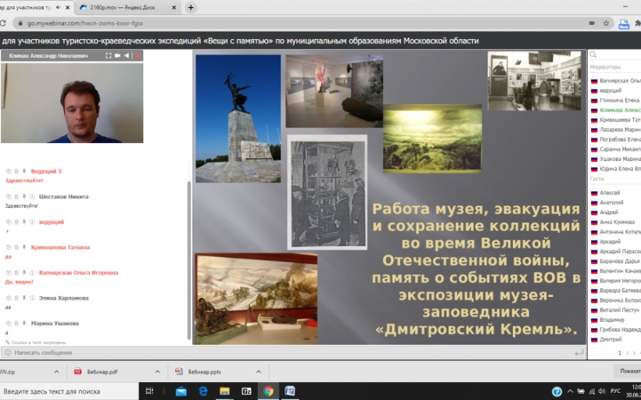Pin Кривошеева Татьяна's message
Screen dimensions: 641x400
pos(24,247)
